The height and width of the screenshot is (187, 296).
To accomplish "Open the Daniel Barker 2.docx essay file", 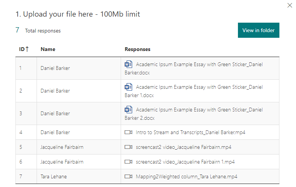I will [194, 114].
